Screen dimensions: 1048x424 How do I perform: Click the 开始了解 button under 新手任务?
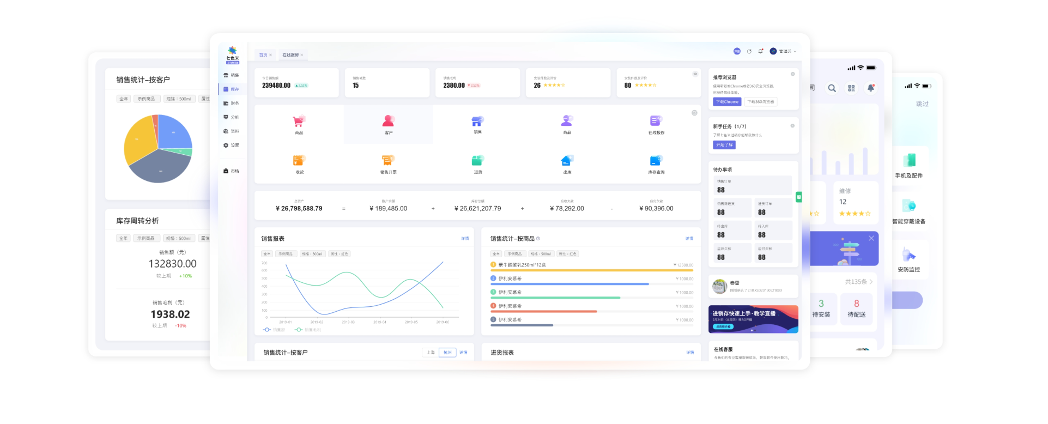pyautogui.click(x=724, y=145)
